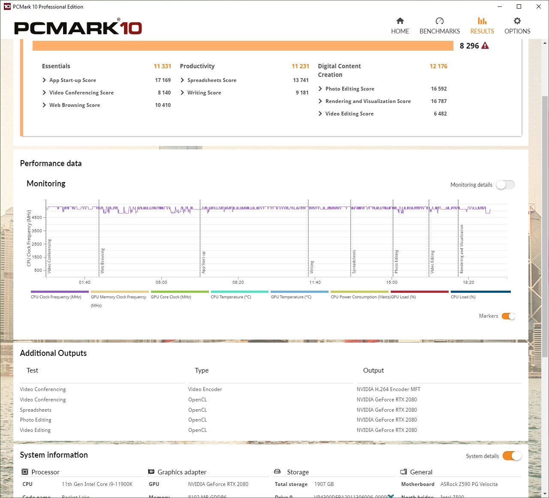Viewport: 549px width, 498px height.
Task: Click the Video Encoder type cell
Action: tap(205, 389)
